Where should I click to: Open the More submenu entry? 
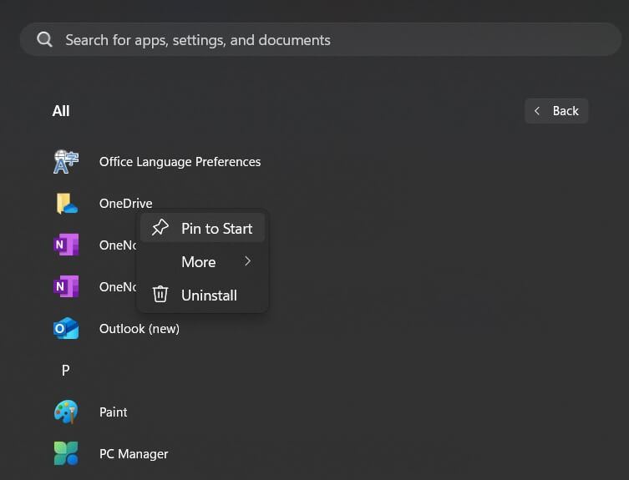point(203,261)
